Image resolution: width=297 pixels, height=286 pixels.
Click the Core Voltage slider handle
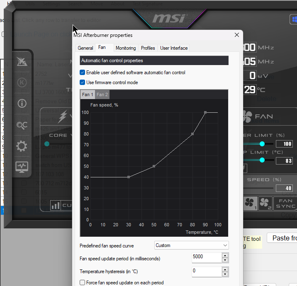[x=47, y=144]
